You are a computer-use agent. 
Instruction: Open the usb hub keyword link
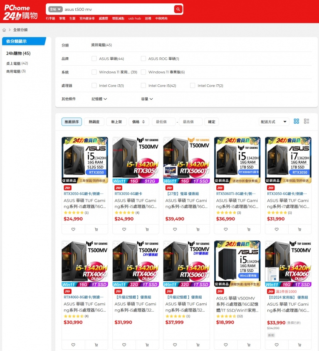134,18
